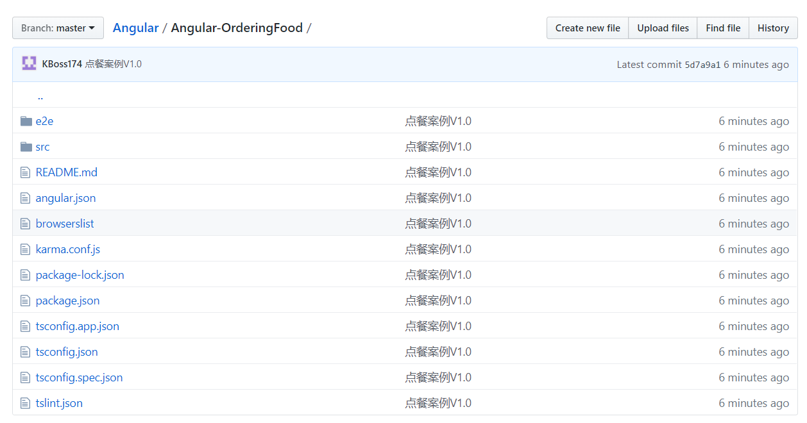Open commit hash 5d7a9a1

click(702, 65)
